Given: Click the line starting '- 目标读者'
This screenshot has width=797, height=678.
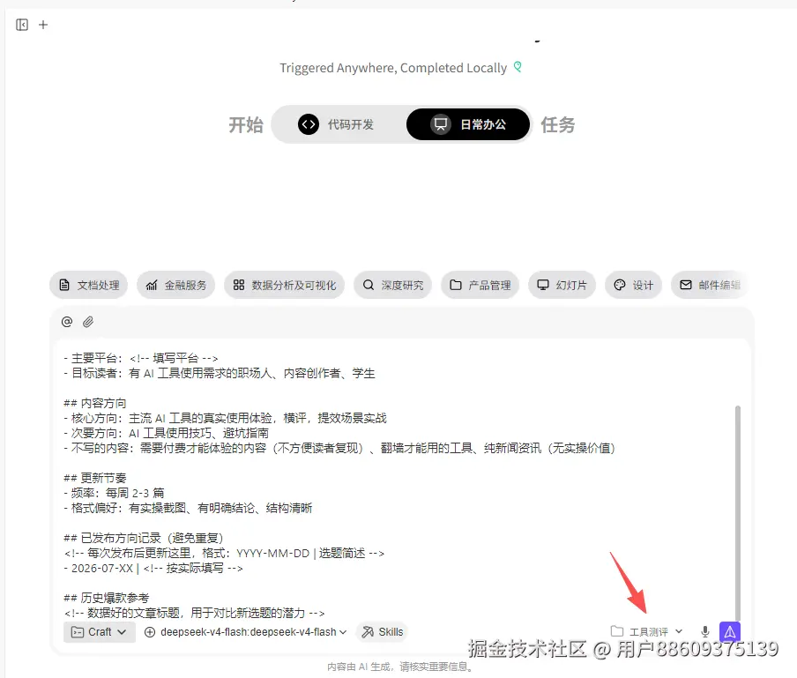Looking at the screenshot, I should pyautogui.click(x=220, y=373).
